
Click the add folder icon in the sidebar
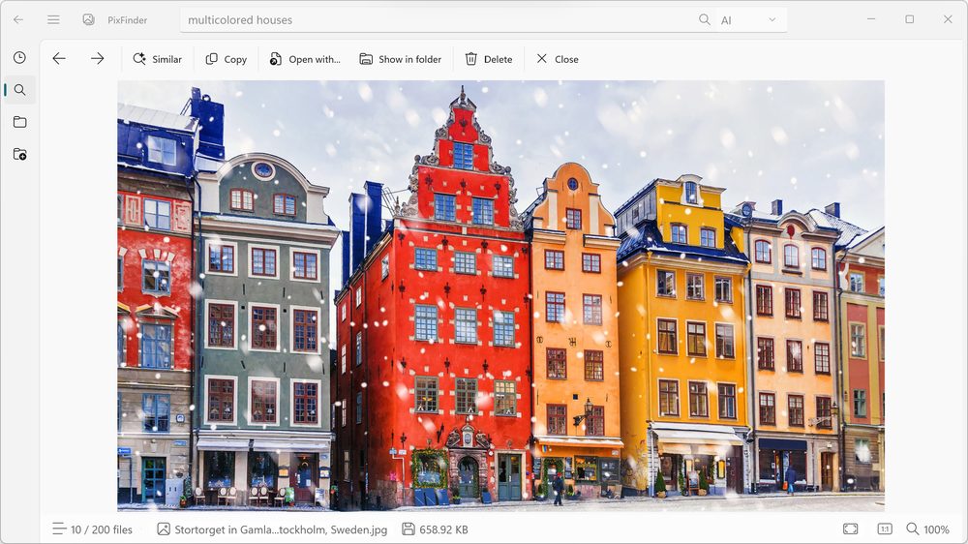click(19, 154)
